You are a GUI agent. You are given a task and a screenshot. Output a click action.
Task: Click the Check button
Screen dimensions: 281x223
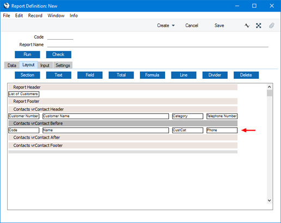[59, 54]
